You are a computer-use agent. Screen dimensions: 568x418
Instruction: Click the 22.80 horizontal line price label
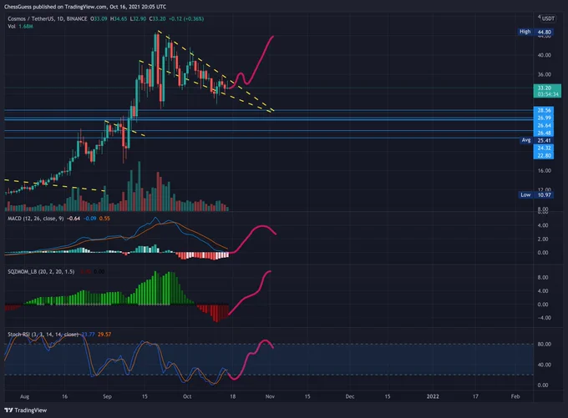(544, 156)
